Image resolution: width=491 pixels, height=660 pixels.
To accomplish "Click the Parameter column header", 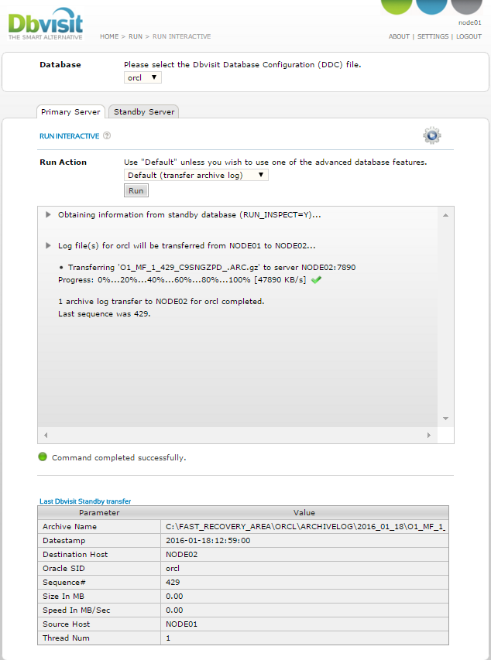I will pos(99,513).
